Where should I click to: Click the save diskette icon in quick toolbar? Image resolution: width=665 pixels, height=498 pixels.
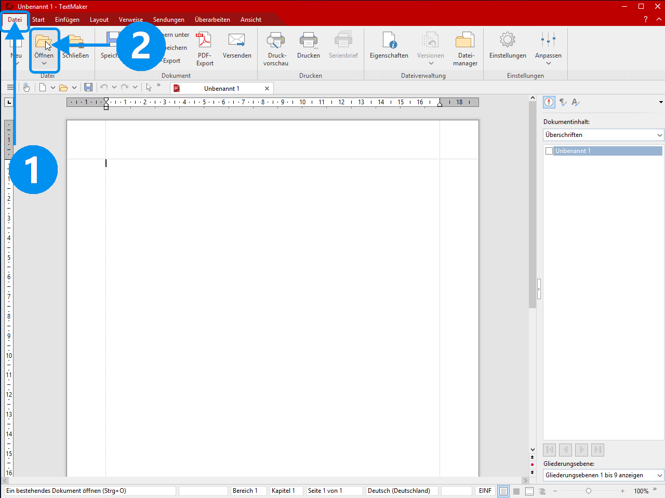tap(88, 87)
